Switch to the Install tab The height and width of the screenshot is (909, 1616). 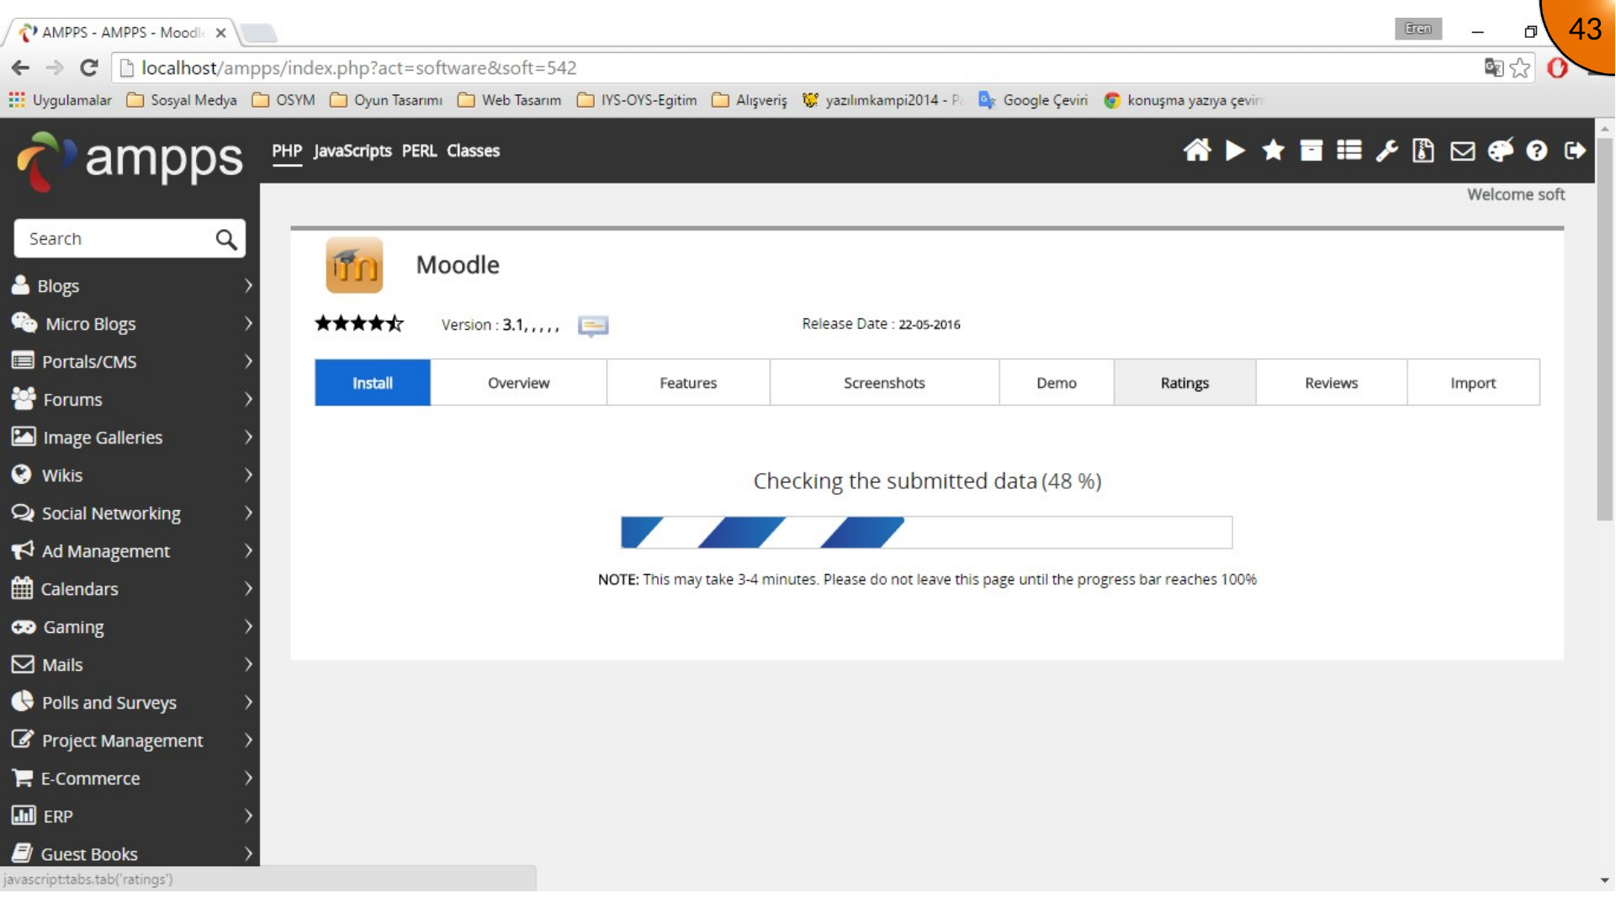pos(373,383)
